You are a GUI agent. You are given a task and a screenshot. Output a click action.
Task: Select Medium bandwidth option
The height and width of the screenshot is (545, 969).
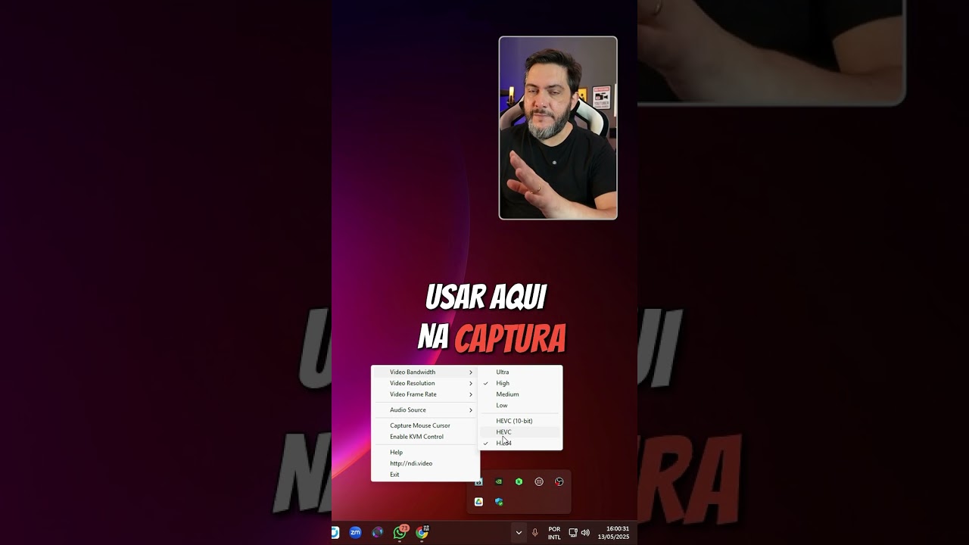tap(521, 394)
